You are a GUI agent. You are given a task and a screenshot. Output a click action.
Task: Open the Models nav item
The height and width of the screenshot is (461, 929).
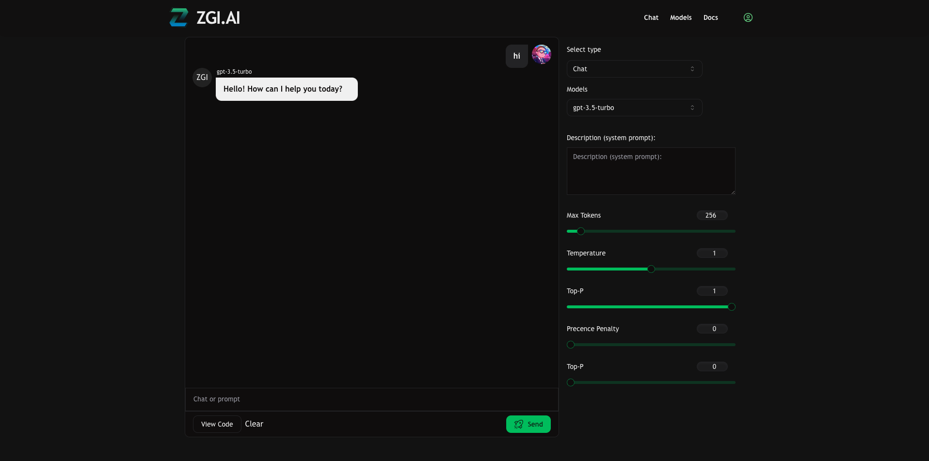pos(681,17)
